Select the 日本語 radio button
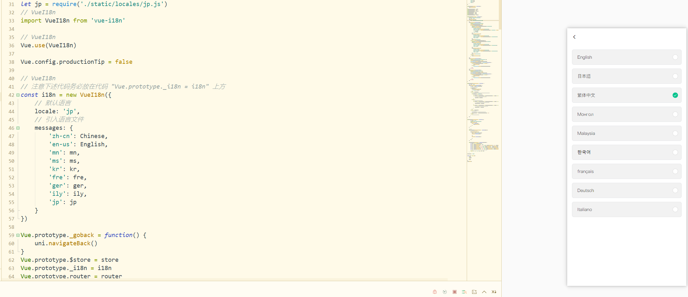This screenshot has height=297, width=688. tap(675, 76)
